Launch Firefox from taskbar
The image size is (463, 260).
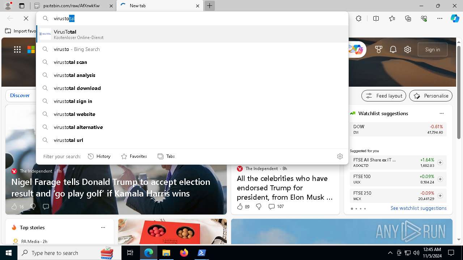(184, 253)
